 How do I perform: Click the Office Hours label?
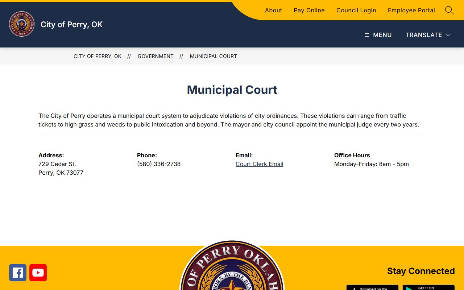(352, 155)
